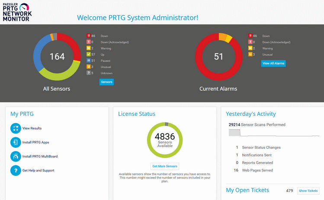Click blue Paused status icon in sensors legend
Viewport: 324px width, 200px height.
click(88, 60)
